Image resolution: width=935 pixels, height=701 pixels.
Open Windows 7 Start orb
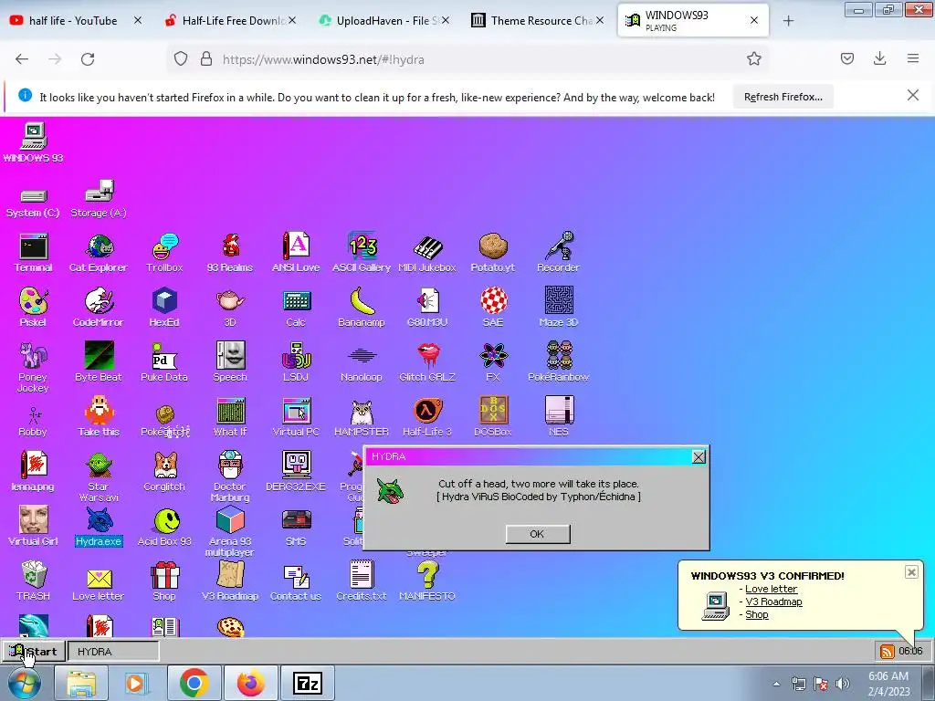[x=24, y=684]
